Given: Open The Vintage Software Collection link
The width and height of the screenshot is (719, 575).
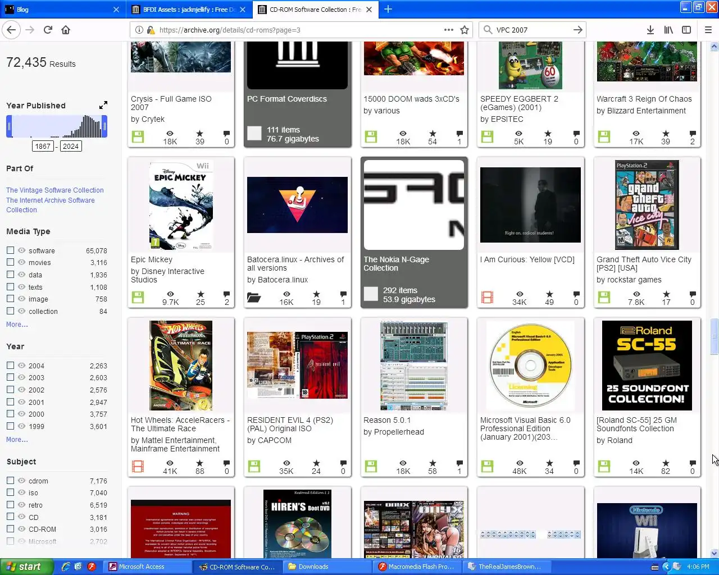Looking at the screenshot, I should pos(55,190).
